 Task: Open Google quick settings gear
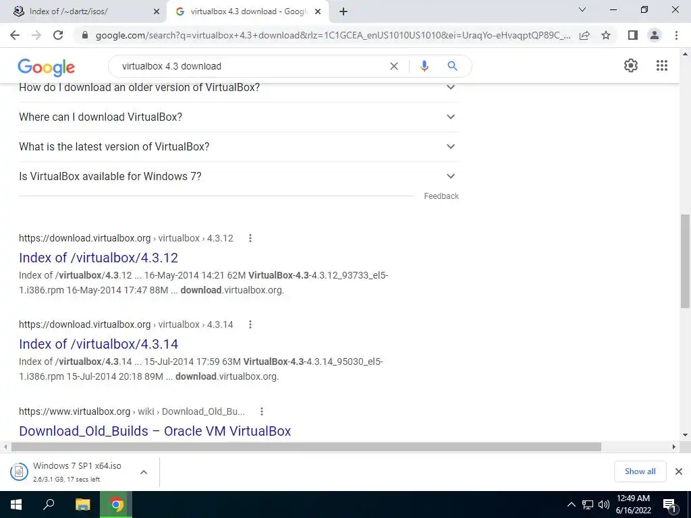pyautogui.click(x=631, y=65)
